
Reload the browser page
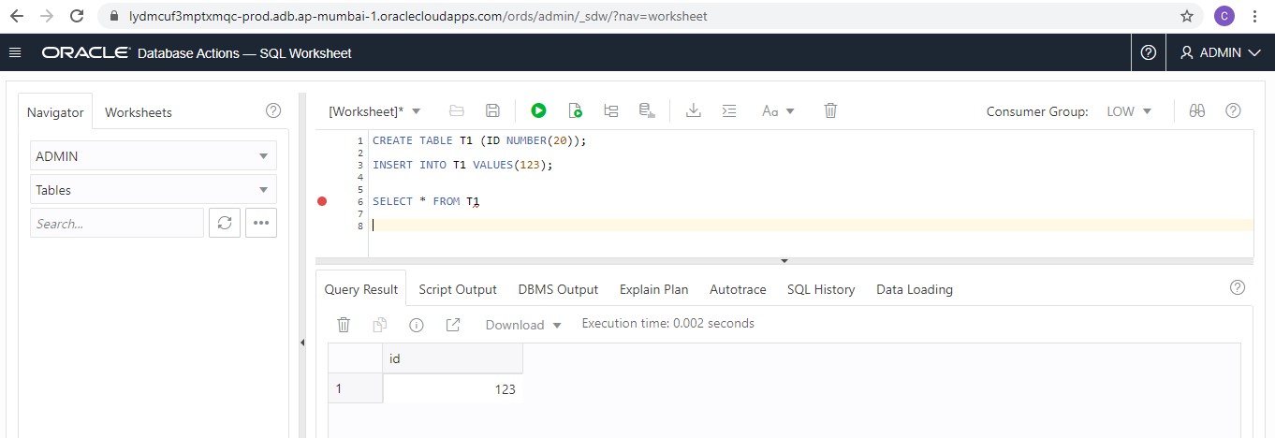(x=77, y=16)
